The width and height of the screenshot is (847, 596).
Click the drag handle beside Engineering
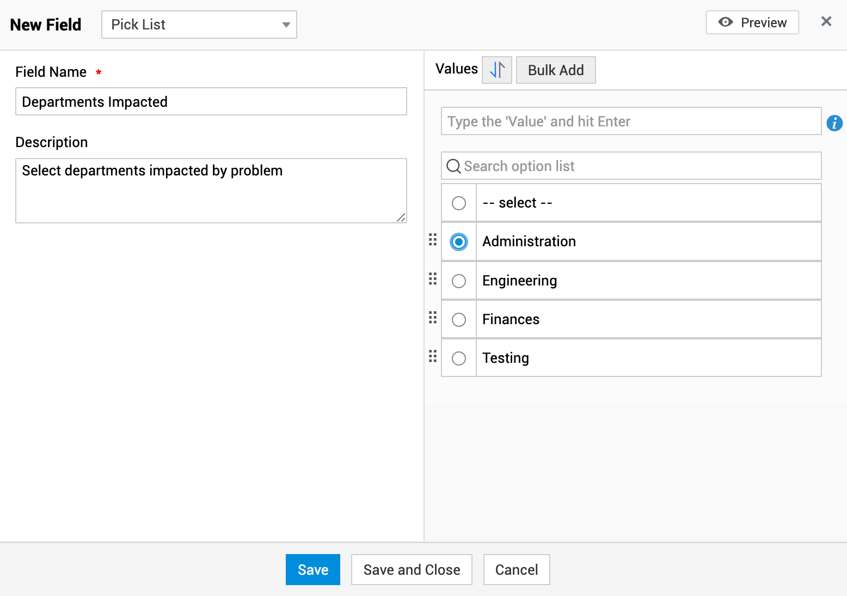(x=433, y=279)
